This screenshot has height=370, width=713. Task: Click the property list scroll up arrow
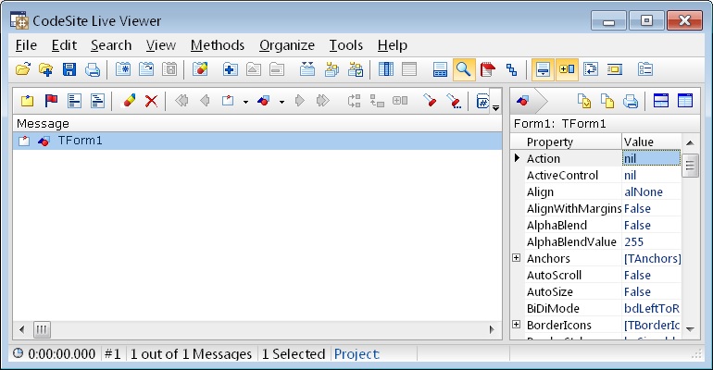point(690,142)
